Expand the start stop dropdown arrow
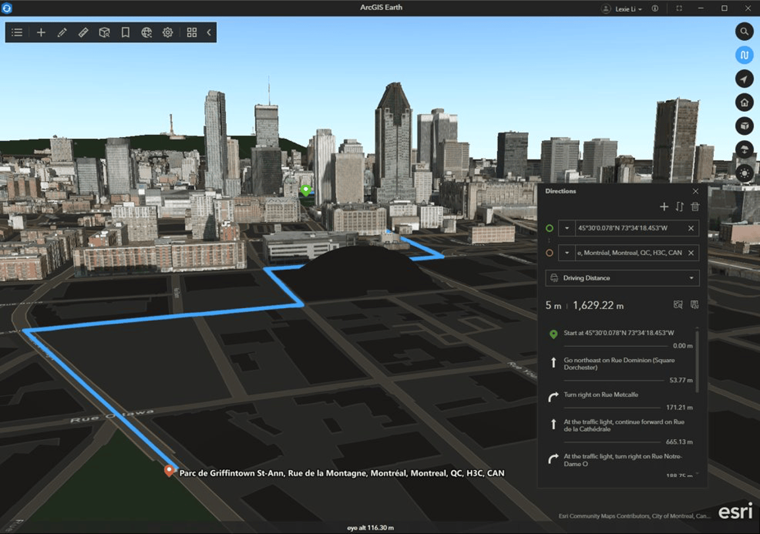 [566, 228]
